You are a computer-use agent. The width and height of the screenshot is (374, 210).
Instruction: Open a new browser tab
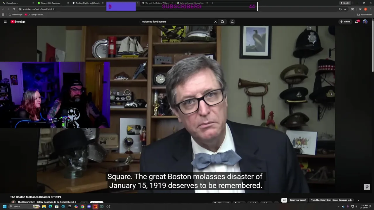[212, 3]
